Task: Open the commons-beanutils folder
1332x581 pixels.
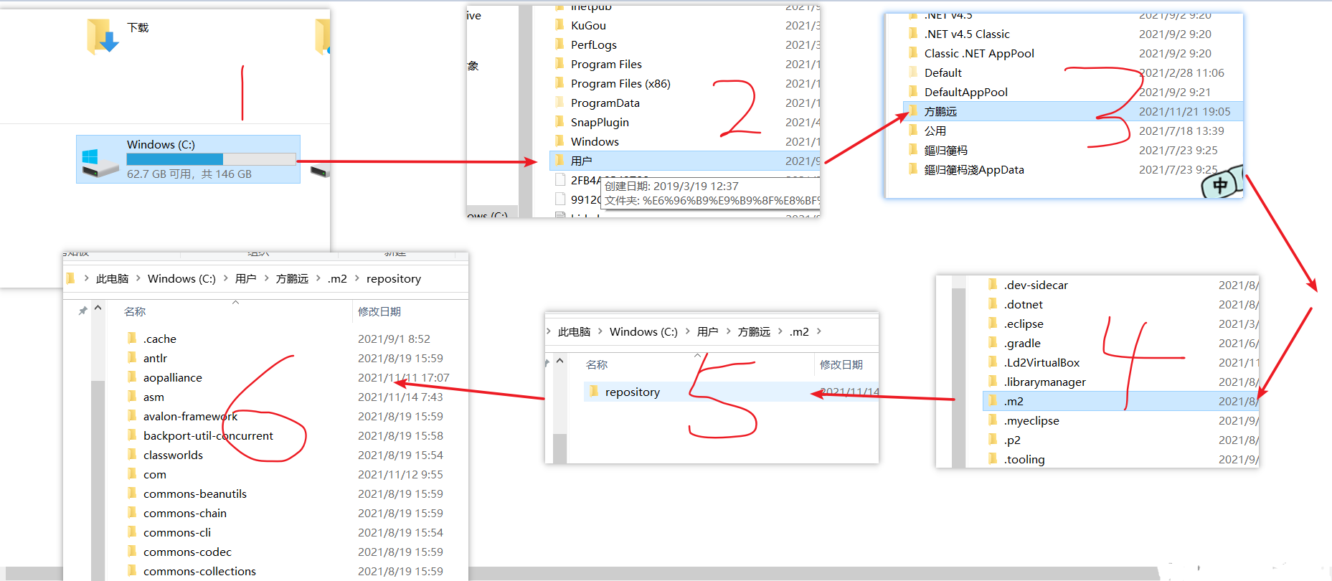Action: [194, 494]
